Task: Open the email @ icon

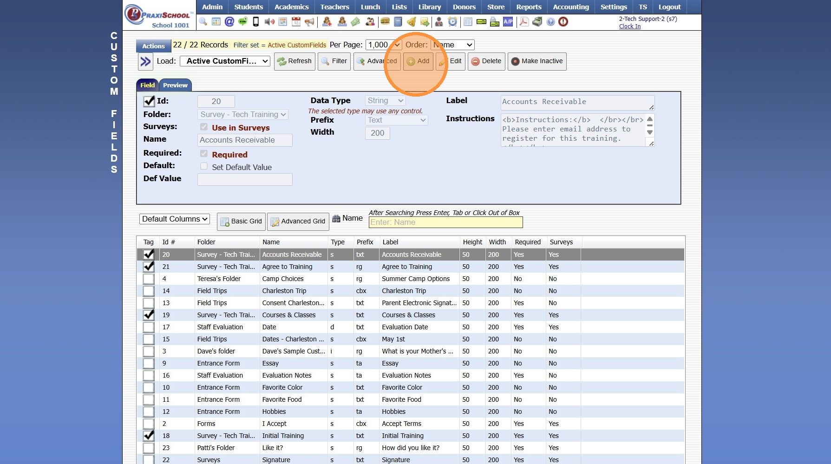Action: (x=229, y=22)
